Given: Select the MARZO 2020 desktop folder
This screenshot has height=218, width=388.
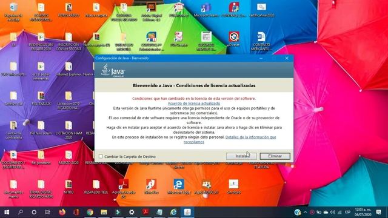Looking at the screenshot, I should [69, 157].
